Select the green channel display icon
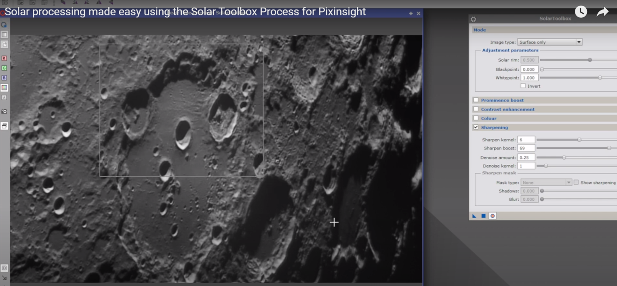 pyautogui.click(x=4, y=68)
